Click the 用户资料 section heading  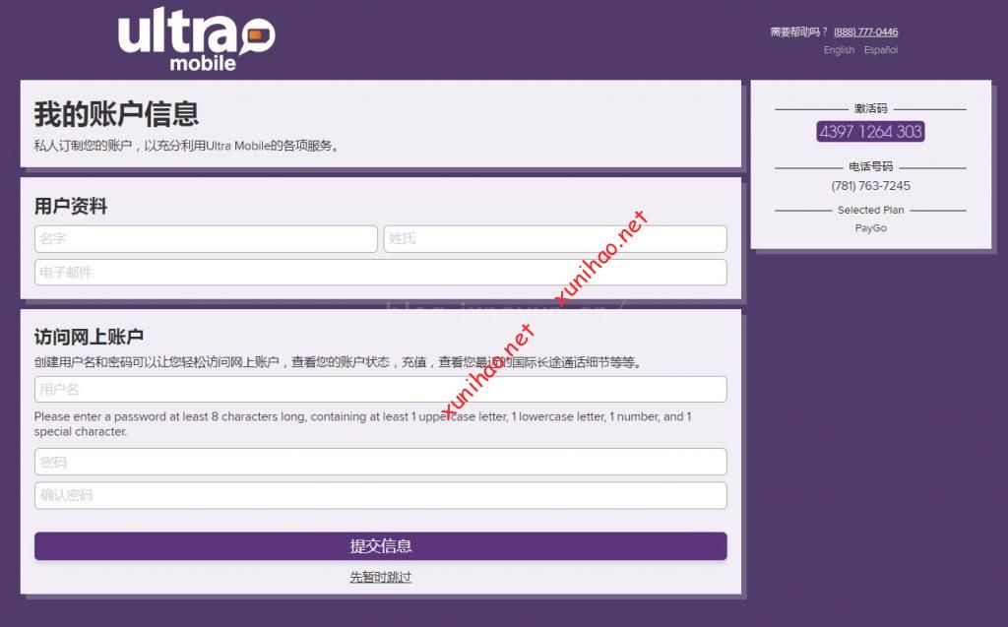click(71, 207)
